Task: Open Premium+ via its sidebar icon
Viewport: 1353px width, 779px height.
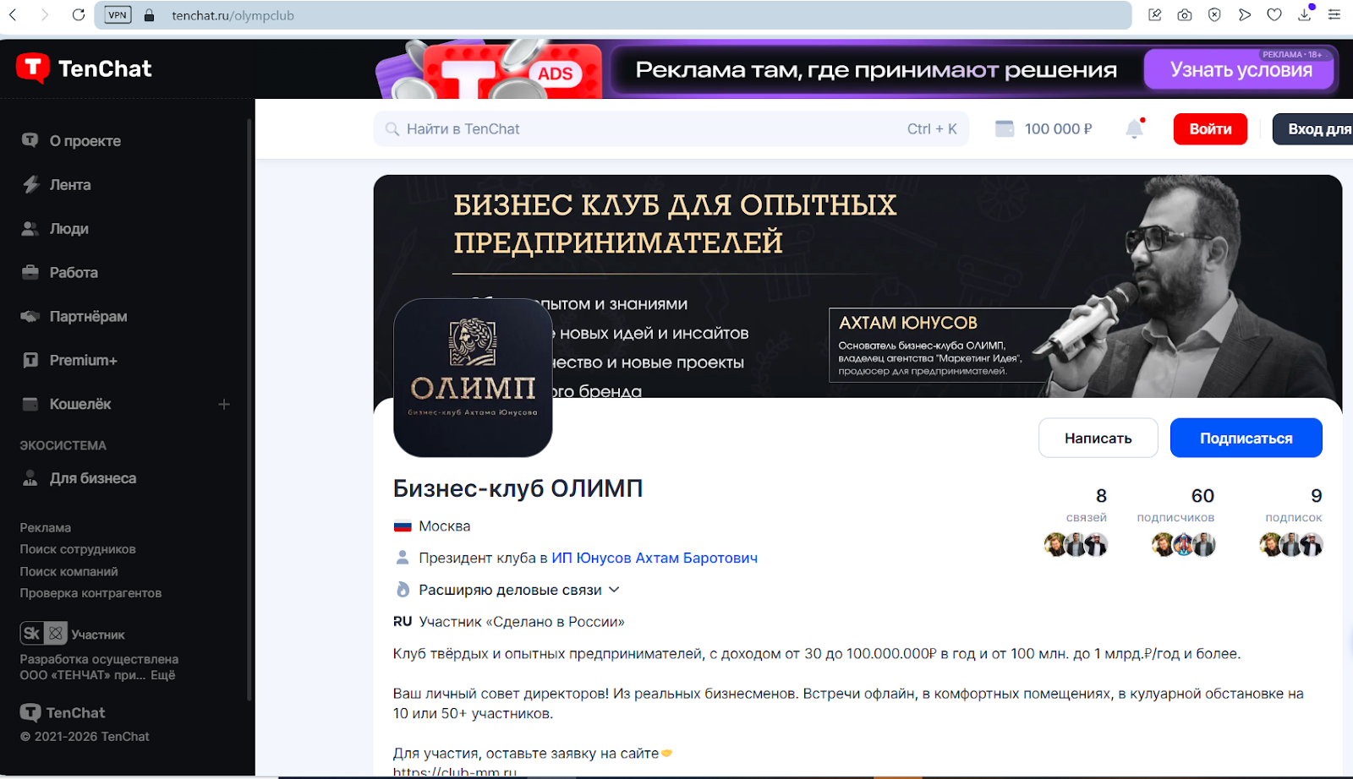Action: tap(30, 360)
